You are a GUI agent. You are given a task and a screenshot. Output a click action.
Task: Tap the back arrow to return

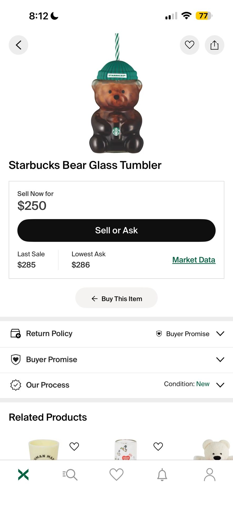coord(18,45)
